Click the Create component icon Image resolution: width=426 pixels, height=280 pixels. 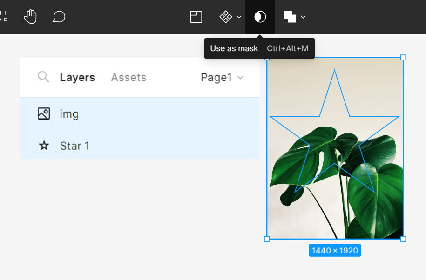(226, 17)
